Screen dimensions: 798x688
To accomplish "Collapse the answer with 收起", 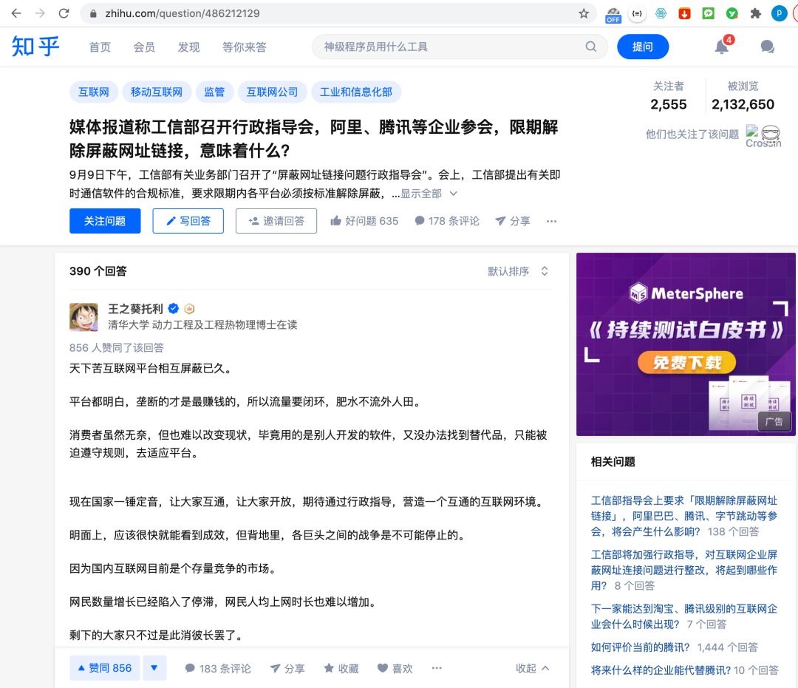I will click(x=532, y=668).
